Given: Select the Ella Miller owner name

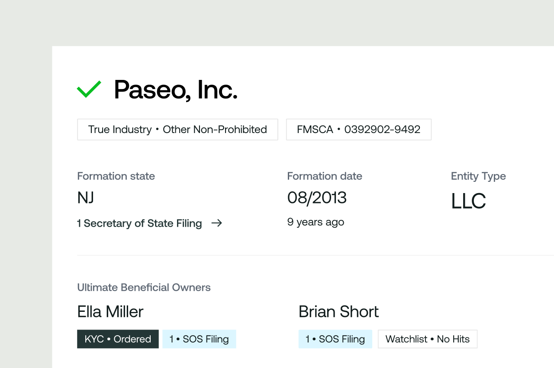Looking at the screenshot, I should (110, 311).
